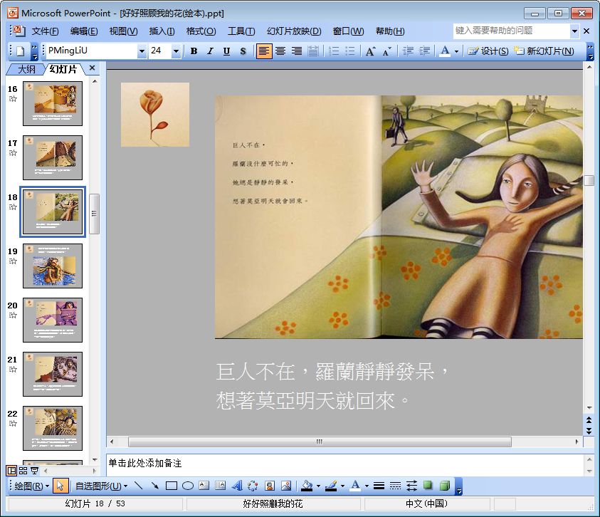Select slide 21 thumbnail
Viewport: 600px width, 517px height.
pyautogui.click(x=53, y=374)
